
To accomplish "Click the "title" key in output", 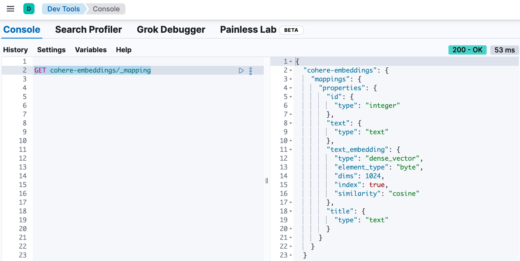I will (340, 211).
